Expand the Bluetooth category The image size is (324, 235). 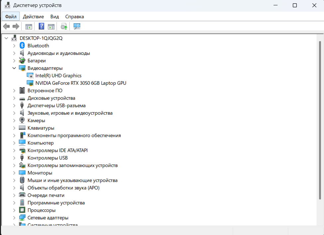pos(14,46)
